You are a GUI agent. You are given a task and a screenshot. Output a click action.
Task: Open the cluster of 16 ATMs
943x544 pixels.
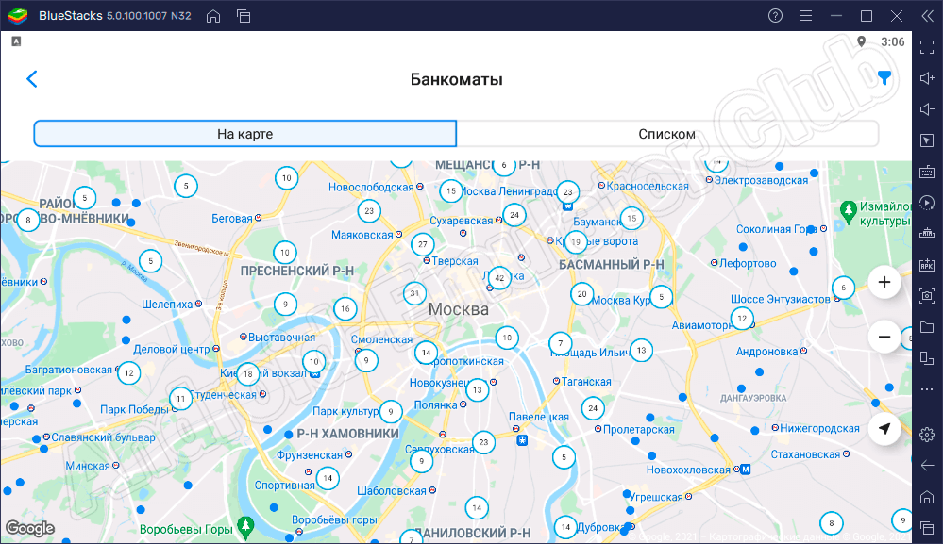[345, 308]
